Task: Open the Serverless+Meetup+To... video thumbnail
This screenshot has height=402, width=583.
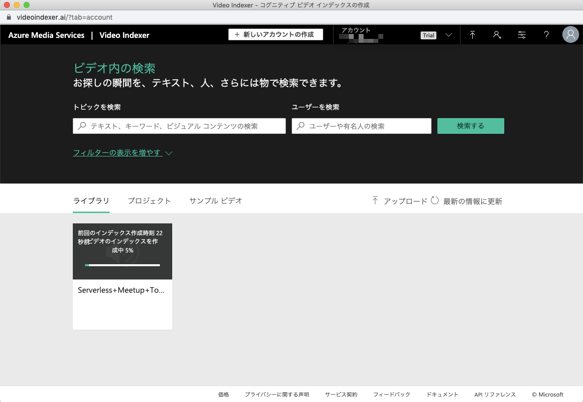Action: (x=122, y=251)
